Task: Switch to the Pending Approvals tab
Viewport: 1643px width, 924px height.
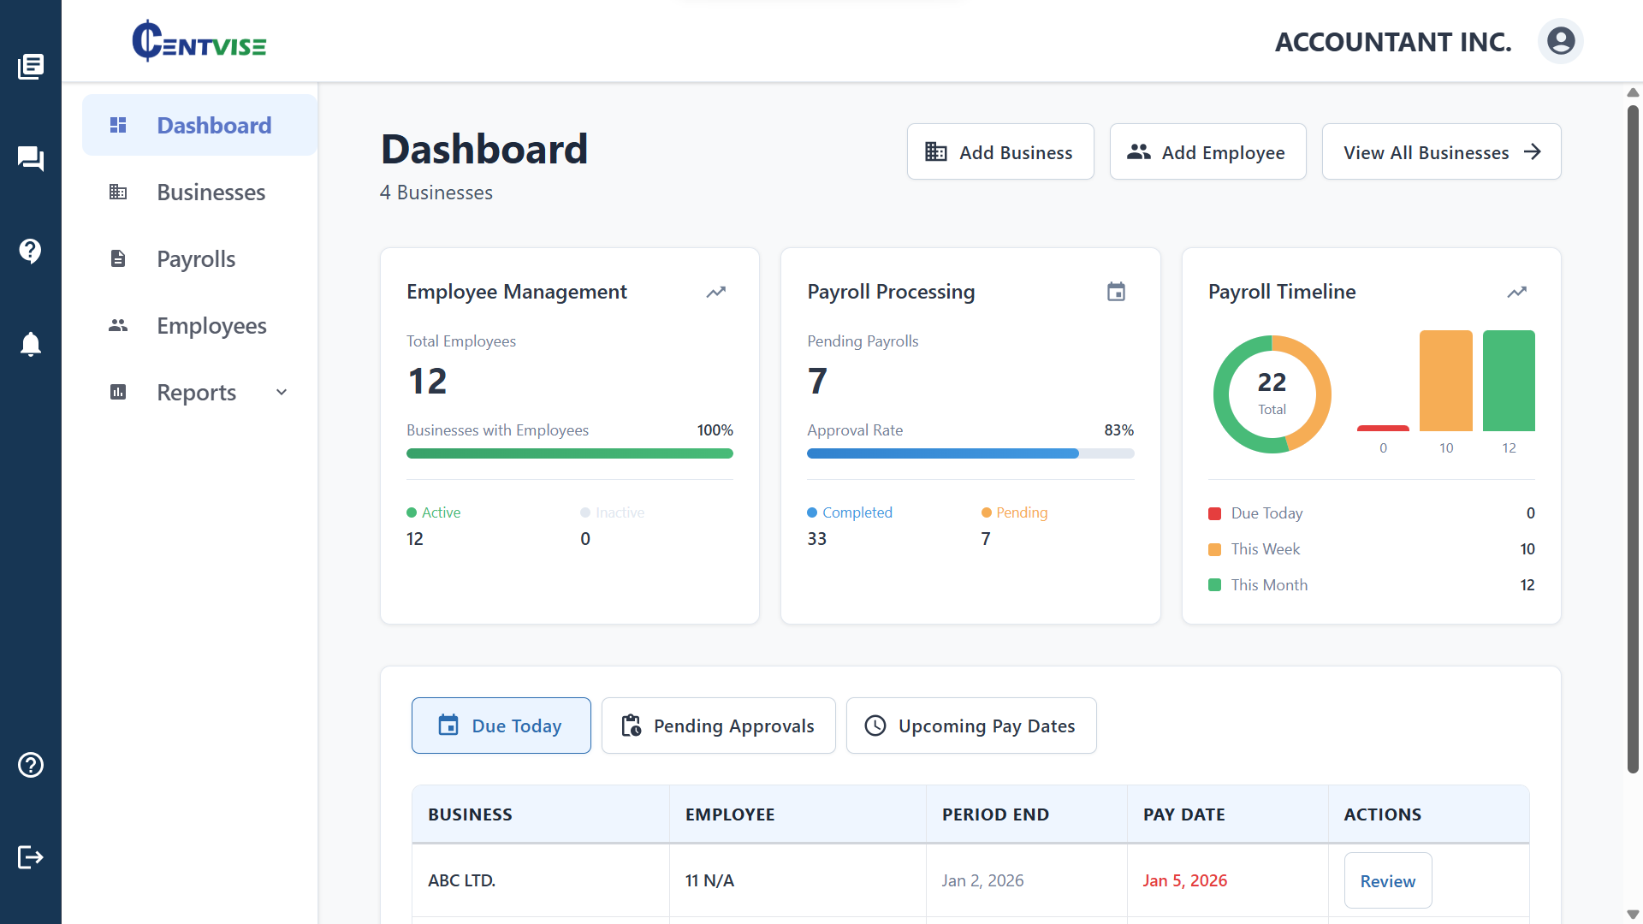Action: coord(718,726)
